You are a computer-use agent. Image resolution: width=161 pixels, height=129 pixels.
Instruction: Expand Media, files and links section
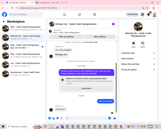coord(138,64)
